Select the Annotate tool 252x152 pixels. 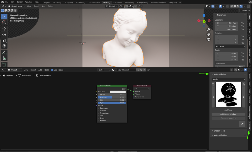tap(4, 53)
